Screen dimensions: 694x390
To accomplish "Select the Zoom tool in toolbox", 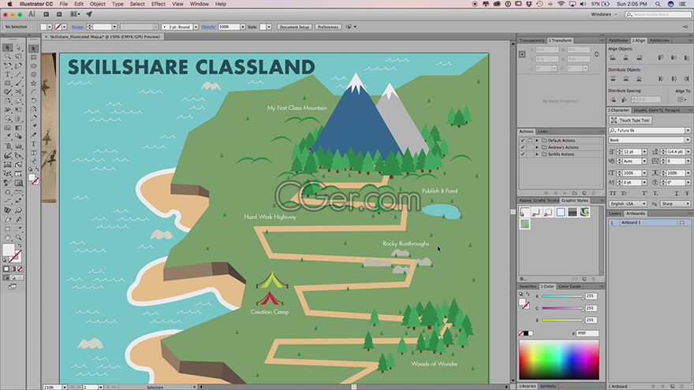I will [19, 237].
